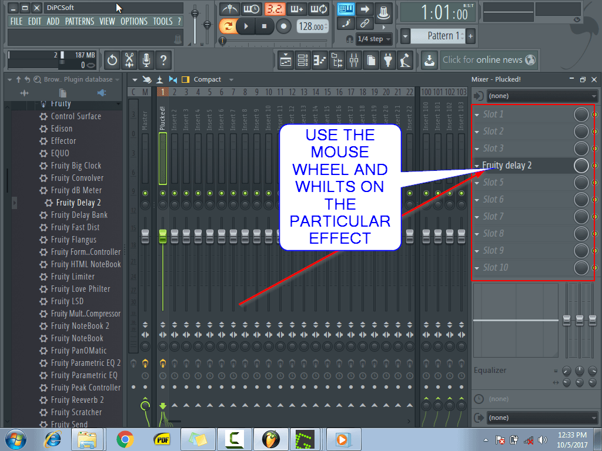
Task: Click the Record button
Action: [283, 26]
